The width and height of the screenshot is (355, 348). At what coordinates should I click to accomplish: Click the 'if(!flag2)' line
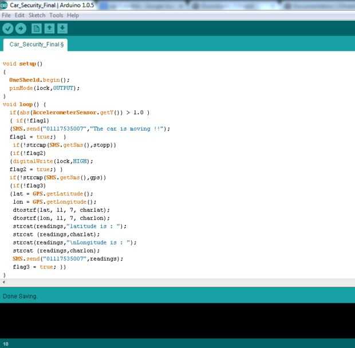pos(28,153)
